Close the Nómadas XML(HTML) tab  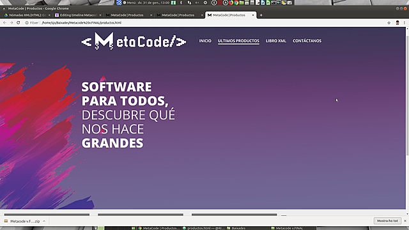point(49,15)
